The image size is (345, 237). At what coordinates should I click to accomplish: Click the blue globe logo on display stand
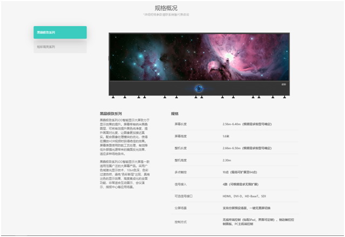coord(198,89)
